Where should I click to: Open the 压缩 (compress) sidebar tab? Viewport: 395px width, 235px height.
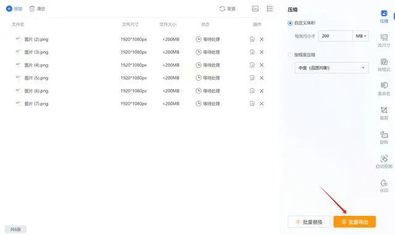coord(384,17)
